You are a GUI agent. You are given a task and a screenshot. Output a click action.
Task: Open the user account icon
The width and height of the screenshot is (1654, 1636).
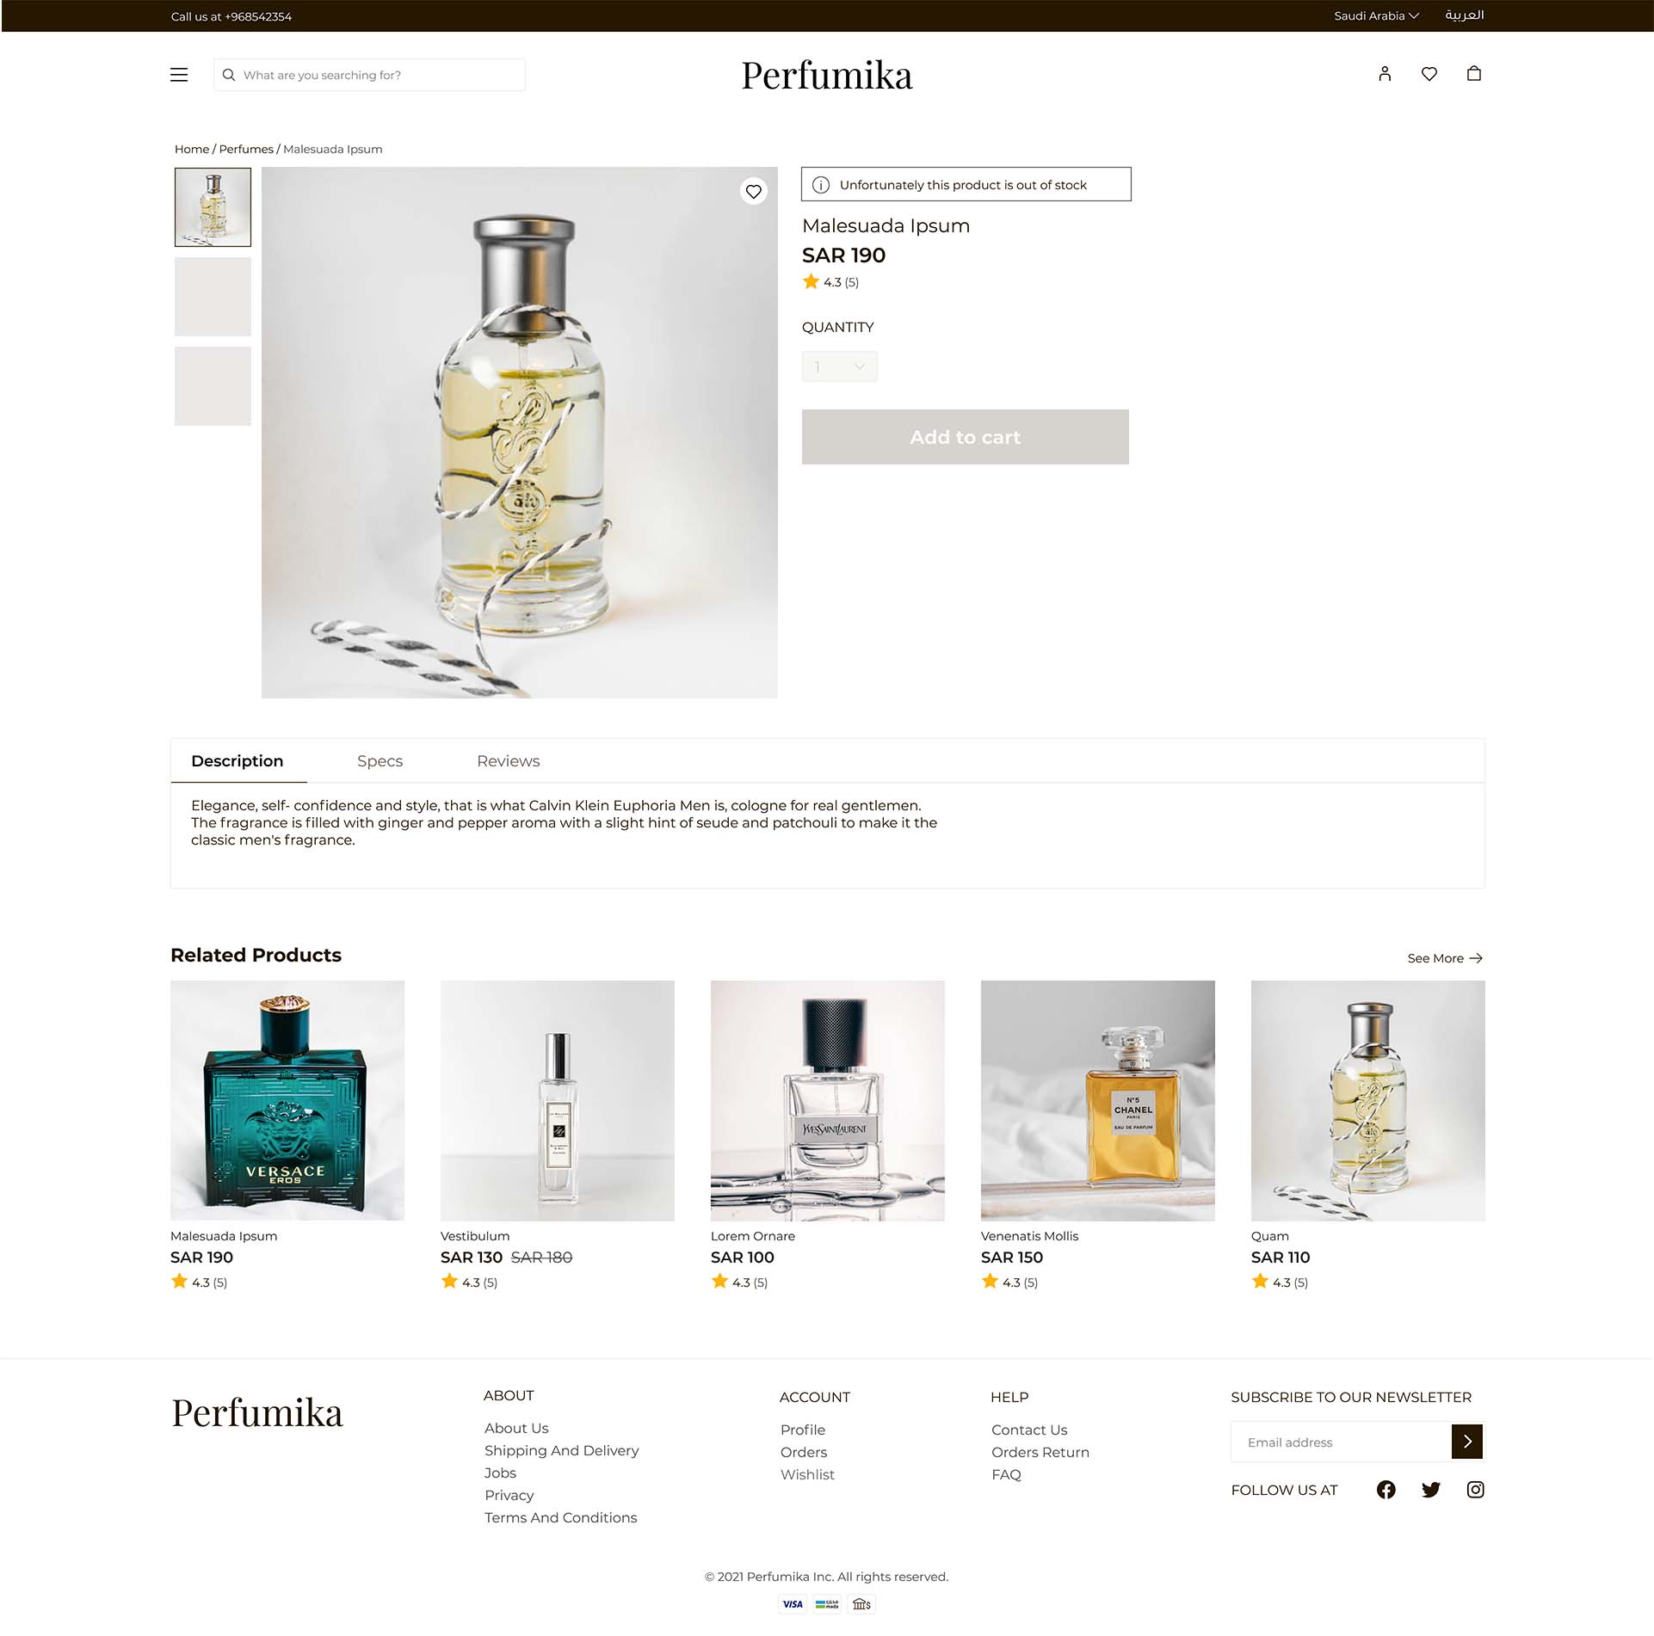tap(1385, 74)
